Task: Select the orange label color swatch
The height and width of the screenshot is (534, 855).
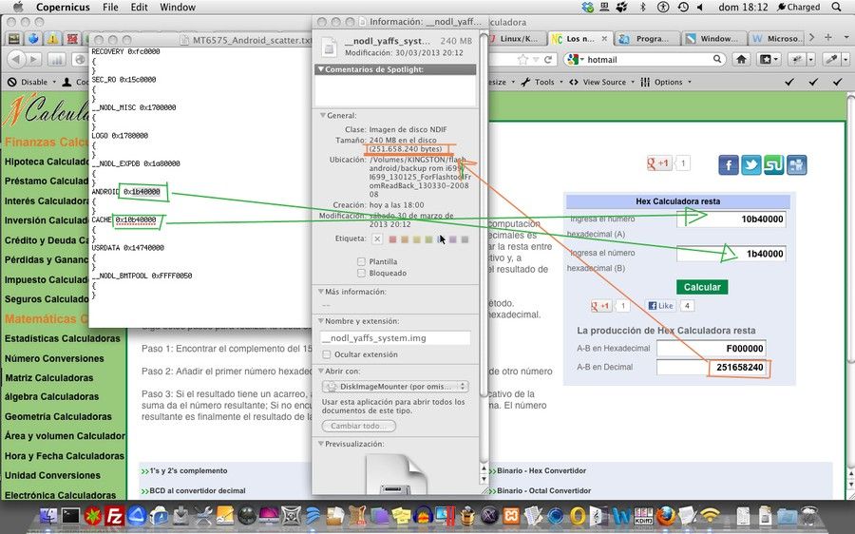Action: click(405, 238)
